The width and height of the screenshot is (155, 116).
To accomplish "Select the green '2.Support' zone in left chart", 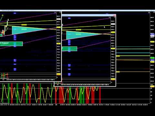I will 11,44.
